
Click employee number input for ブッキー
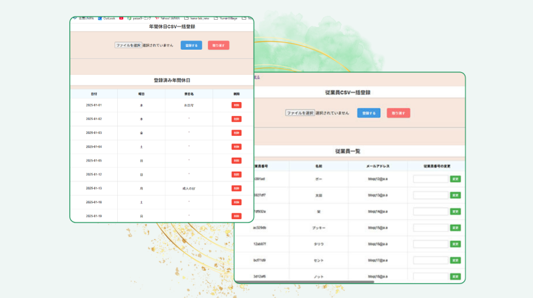coord(430,228)
